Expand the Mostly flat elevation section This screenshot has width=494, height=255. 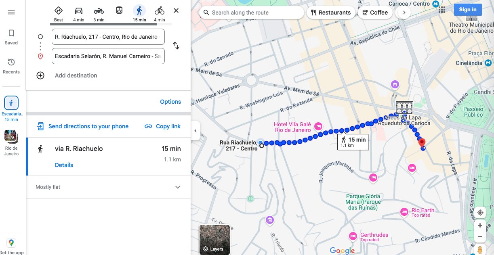point(108,187)
